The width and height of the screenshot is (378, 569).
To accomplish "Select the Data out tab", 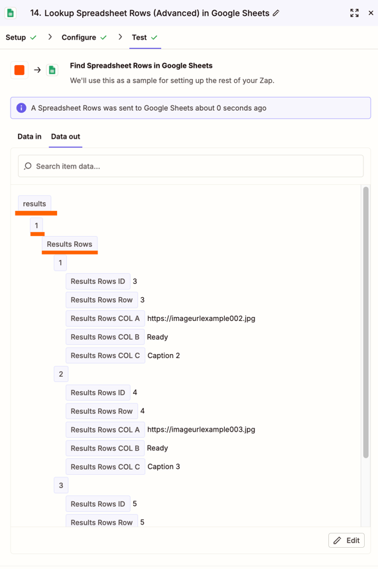I will click(x=66, y=137).
